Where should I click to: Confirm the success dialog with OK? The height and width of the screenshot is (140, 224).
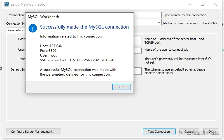121,87
